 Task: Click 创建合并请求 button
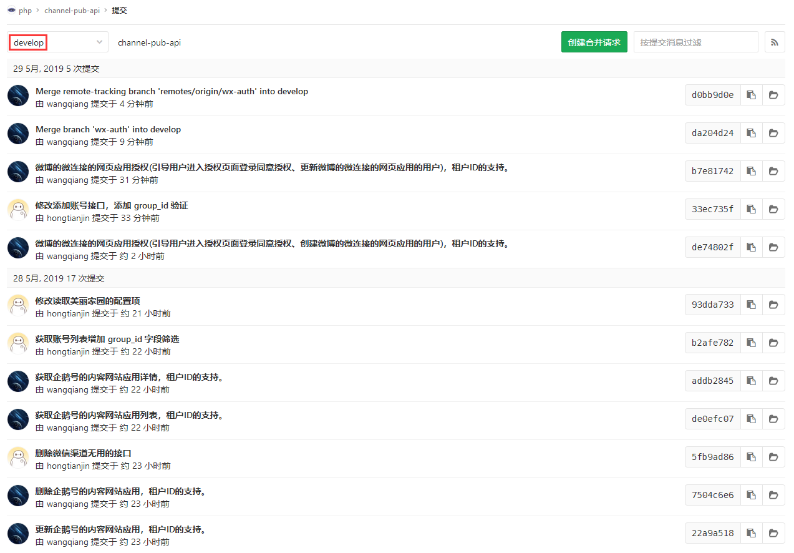point(594,42)
